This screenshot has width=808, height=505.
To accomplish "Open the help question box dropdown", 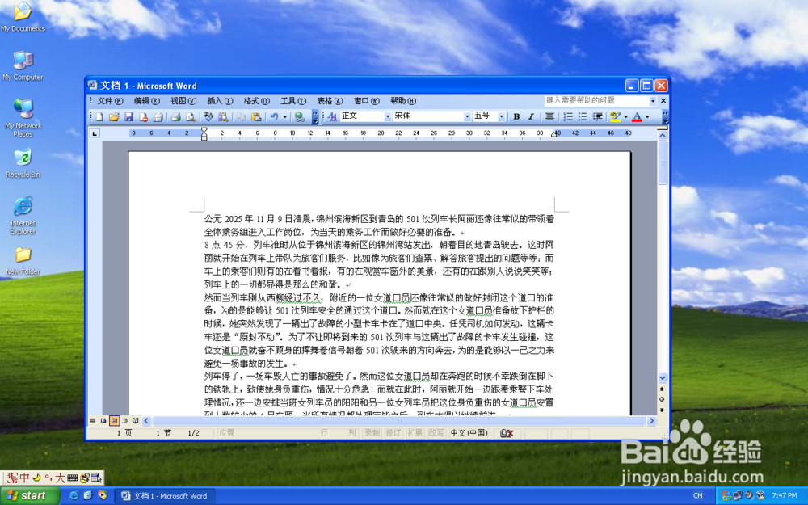I will [653, 101].
